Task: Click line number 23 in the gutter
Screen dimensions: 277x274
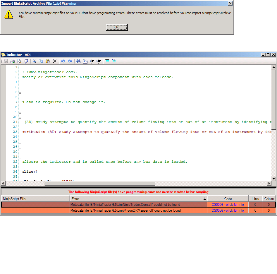Action: (15, 132)
